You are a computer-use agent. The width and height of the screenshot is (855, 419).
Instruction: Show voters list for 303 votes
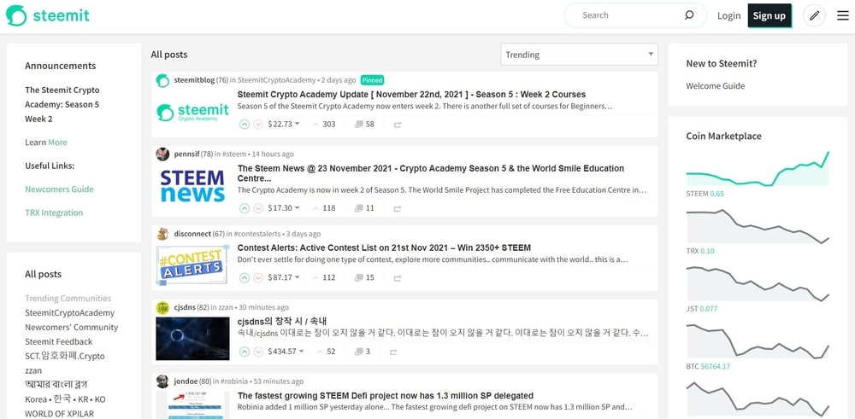tap(324, 124)
